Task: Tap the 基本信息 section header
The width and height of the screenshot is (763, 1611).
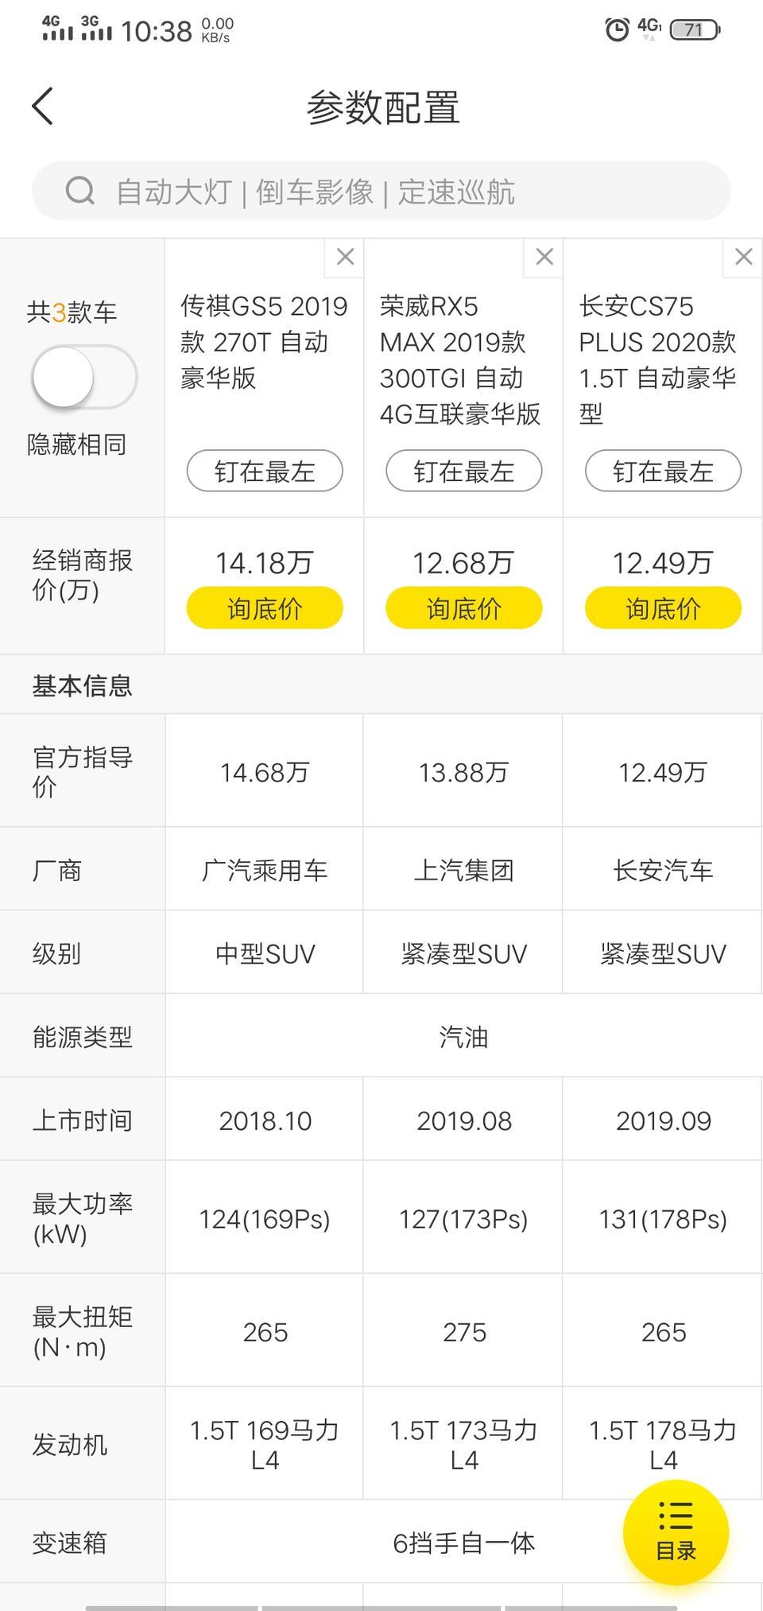Action: tap(82, 685)
